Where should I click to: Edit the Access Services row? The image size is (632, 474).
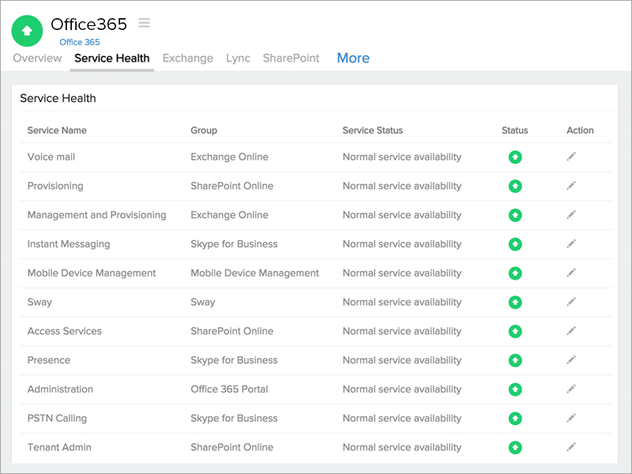571,330
